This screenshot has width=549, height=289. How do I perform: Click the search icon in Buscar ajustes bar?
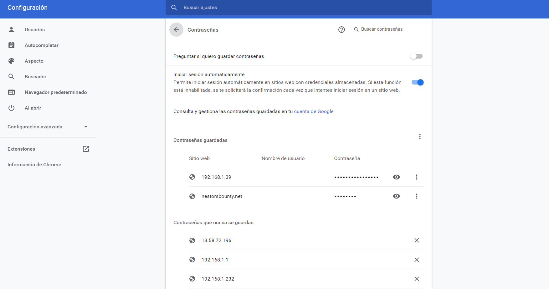[174, 8]
